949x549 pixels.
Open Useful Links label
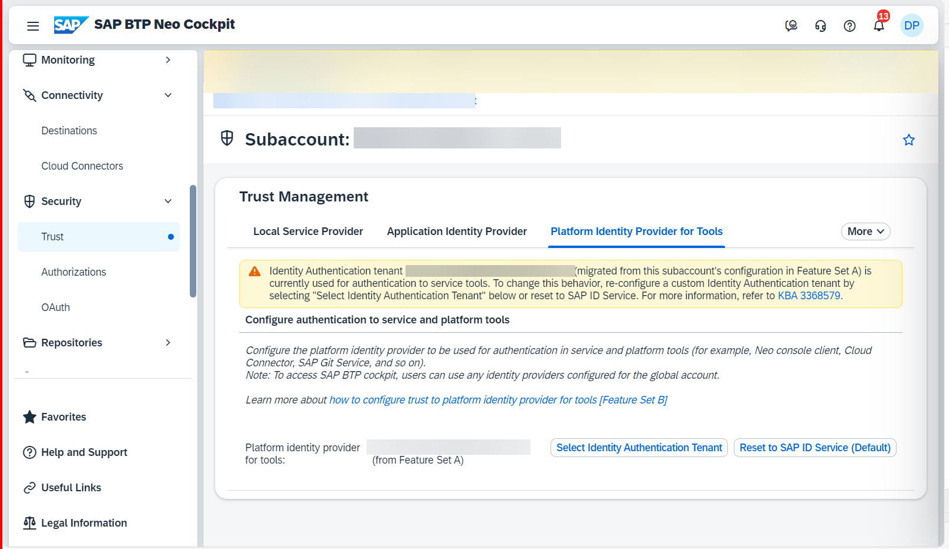[71, 488]
